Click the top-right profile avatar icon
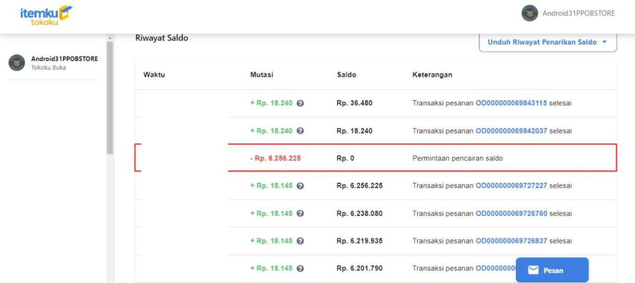 click(x=530, y=14)
